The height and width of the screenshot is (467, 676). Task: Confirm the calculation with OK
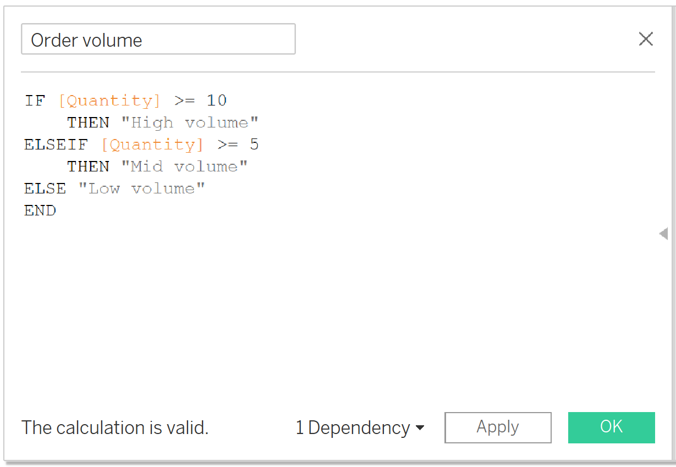pyautogui.click(x=611, y=427)
